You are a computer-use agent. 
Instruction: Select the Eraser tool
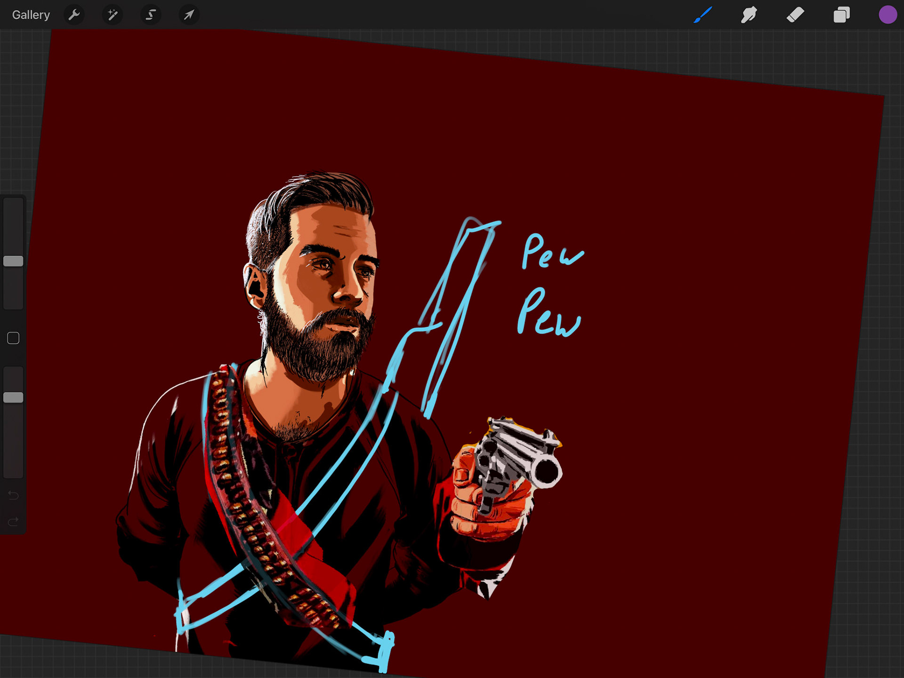click(x=795, y=15)
